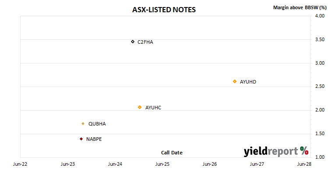Select the AYUHC data label text

(153, 108)
